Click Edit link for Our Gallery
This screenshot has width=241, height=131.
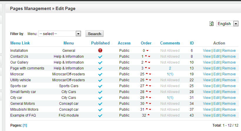click(216, 62)
